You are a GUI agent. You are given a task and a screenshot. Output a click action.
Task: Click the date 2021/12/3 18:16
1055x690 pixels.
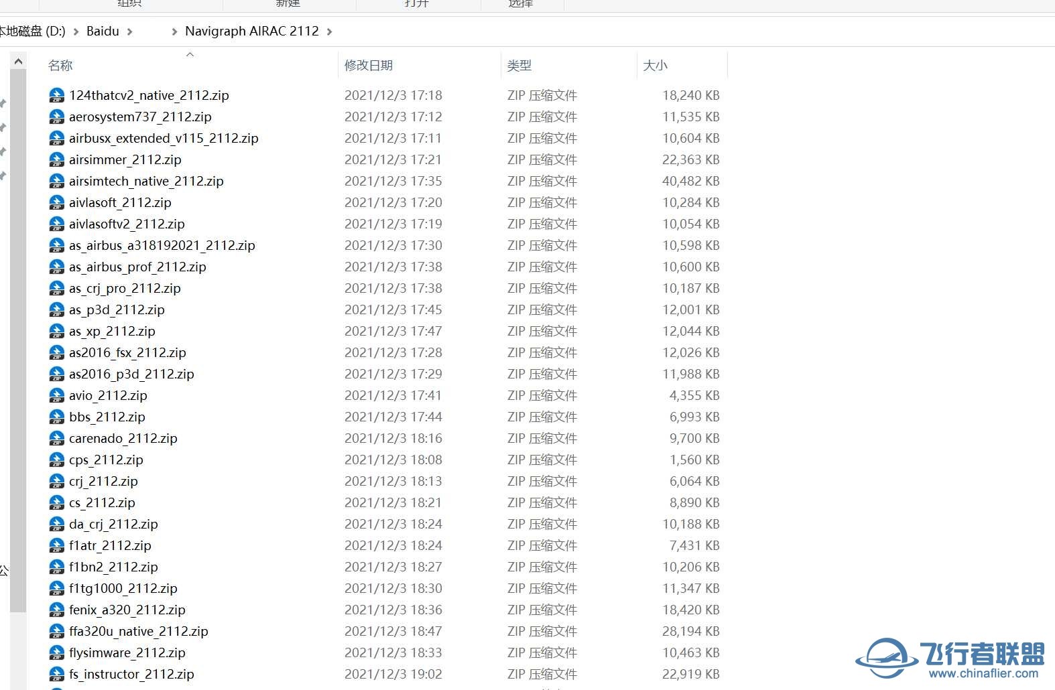pos(393,438)
